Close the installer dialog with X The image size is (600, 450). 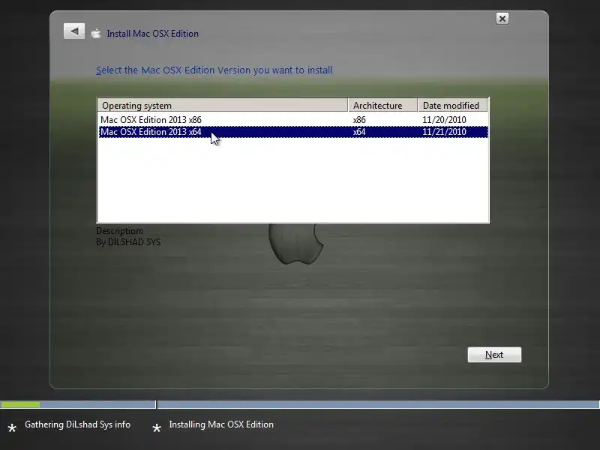[x=502, y=19]
